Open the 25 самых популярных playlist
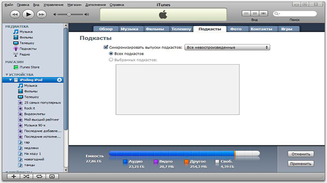The image size is (327, 183). [x=39, y=102]
